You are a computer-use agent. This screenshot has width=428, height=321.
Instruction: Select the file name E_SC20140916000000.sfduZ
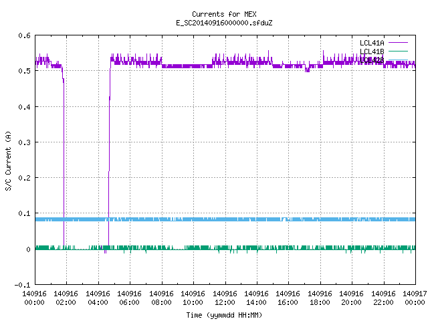[224, 23]
